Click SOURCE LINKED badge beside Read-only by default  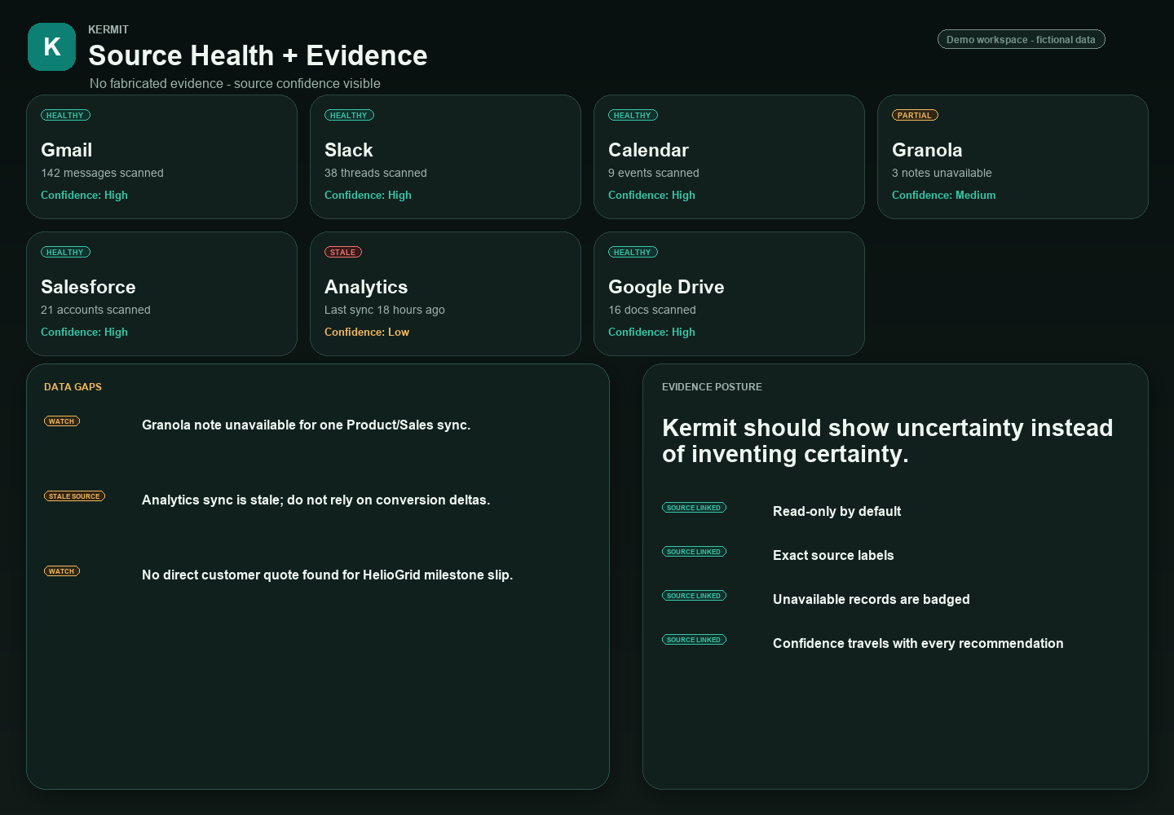pos(694,508)
